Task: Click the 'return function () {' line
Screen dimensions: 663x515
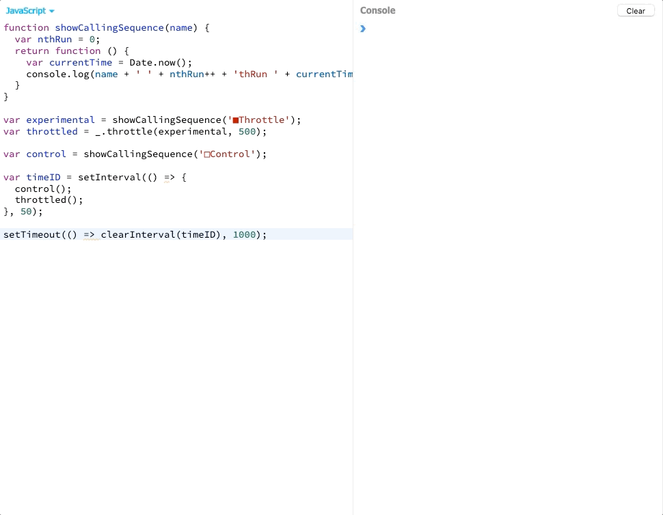Action: tap(72, 51)
